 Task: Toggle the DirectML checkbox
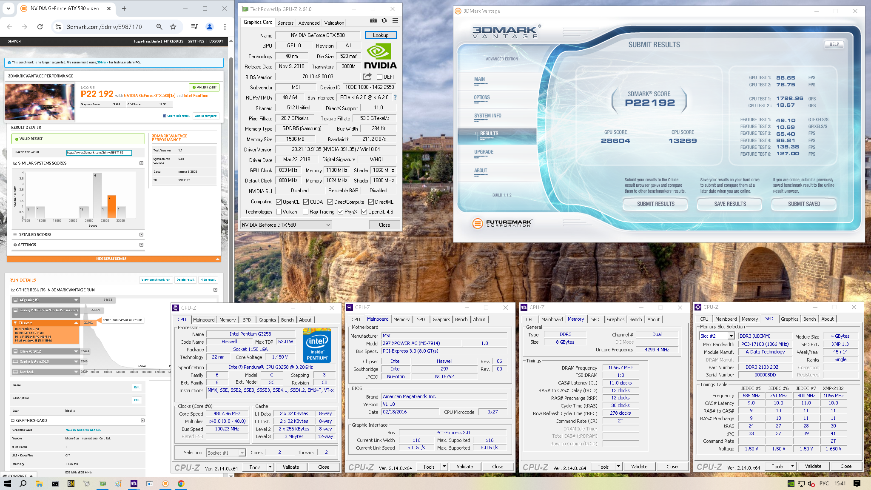pyautogui.click(x=371, y=202)
